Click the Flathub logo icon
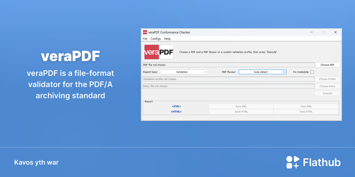The height and width of the screenshot is (177, 355). (293, 162)
